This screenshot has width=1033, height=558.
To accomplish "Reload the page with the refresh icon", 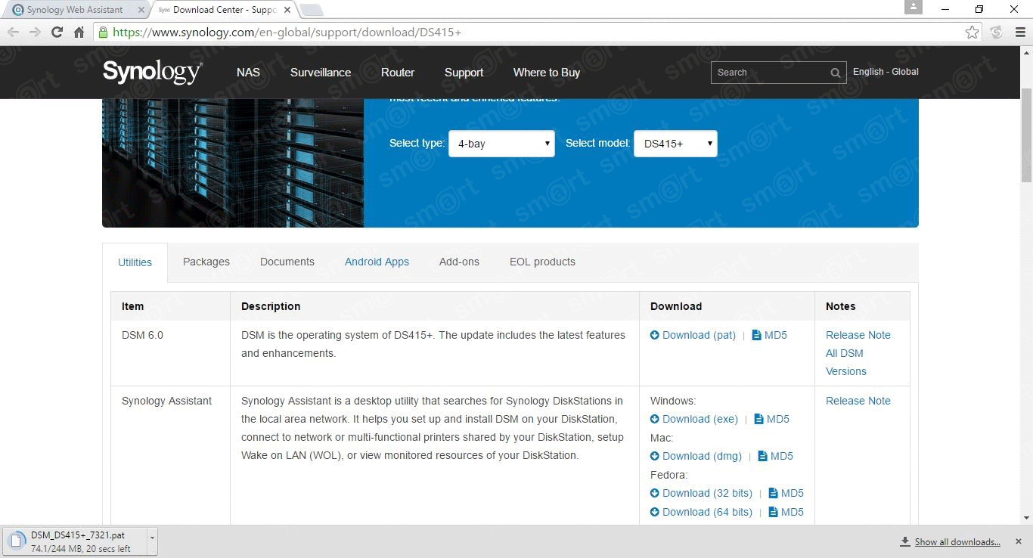I will pos(57,33).
